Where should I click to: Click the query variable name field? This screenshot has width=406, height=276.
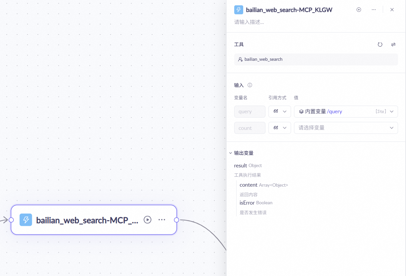(x=250, y=112)
